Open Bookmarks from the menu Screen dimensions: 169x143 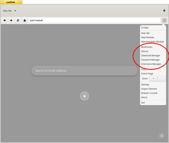153,47
